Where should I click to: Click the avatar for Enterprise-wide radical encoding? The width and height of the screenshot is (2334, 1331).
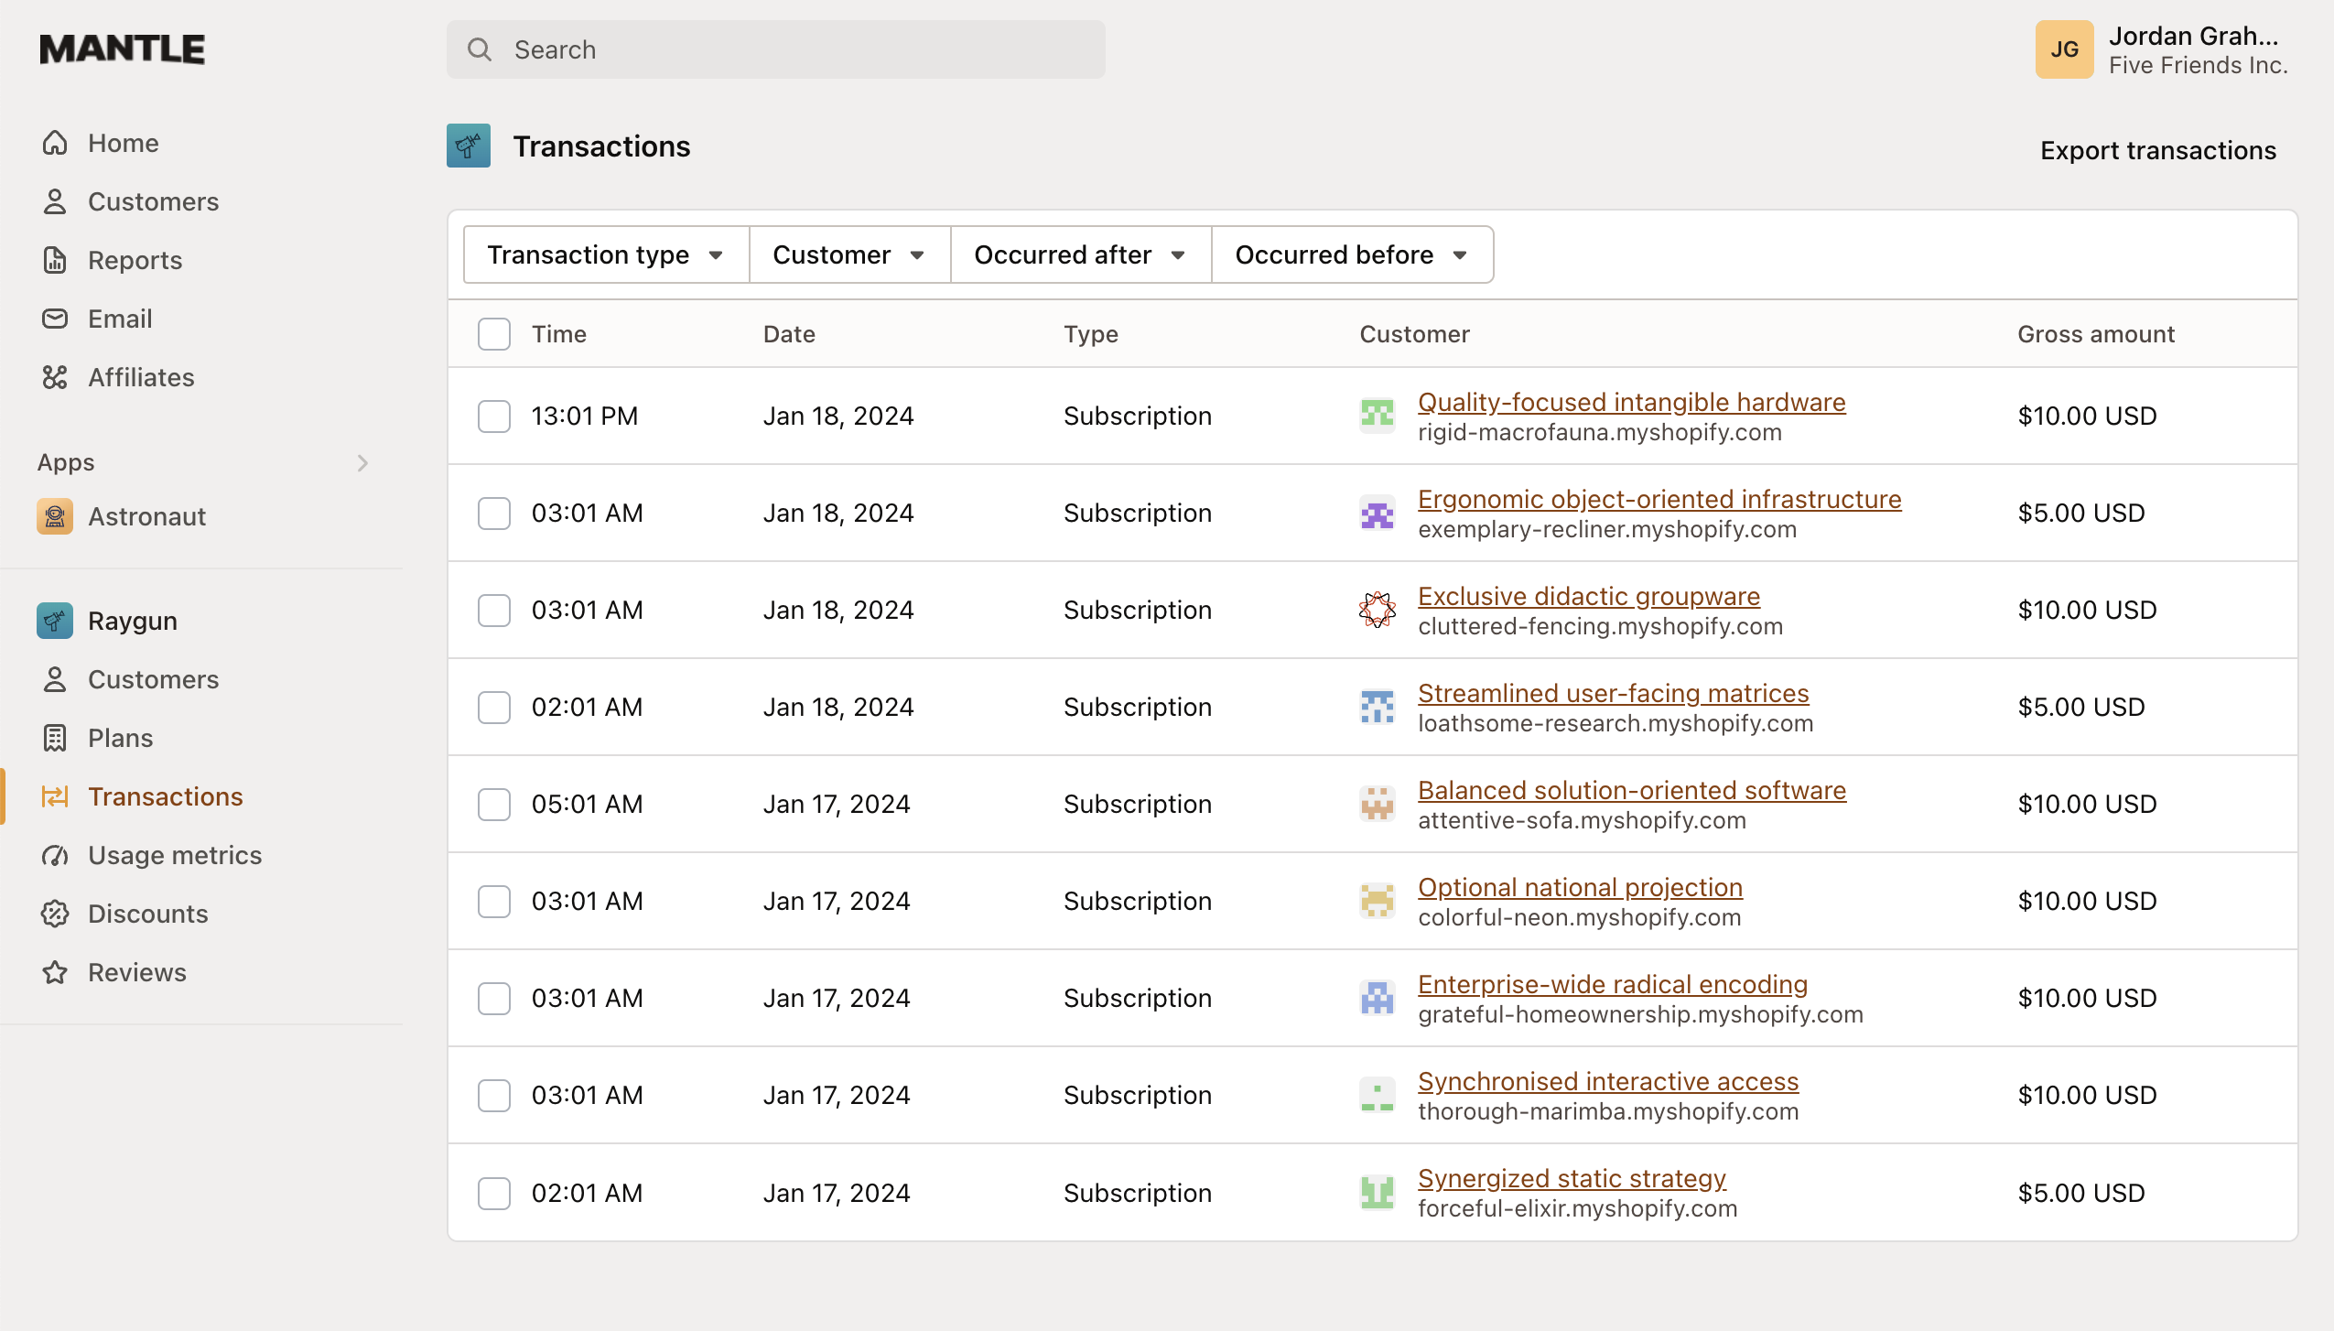pyautogui.click(x=1378, y=998)
